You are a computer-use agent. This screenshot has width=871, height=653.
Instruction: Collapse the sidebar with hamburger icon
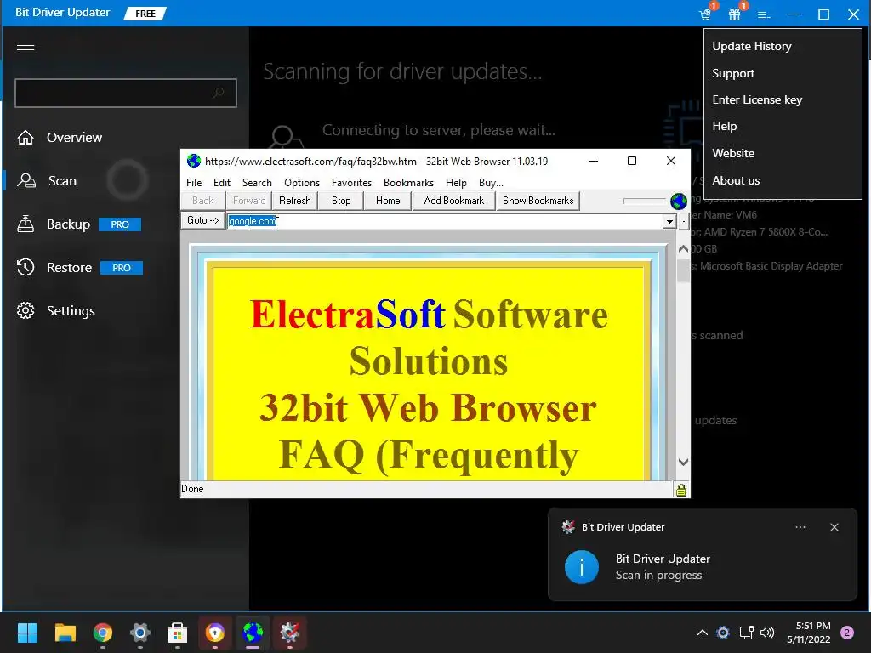pos(26,50)
